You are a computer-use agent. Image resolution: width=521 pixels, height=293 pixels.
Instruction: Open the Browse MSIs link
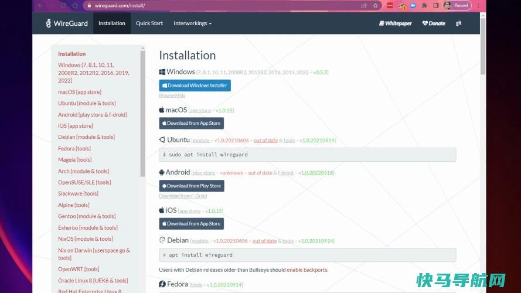(172, 96)
